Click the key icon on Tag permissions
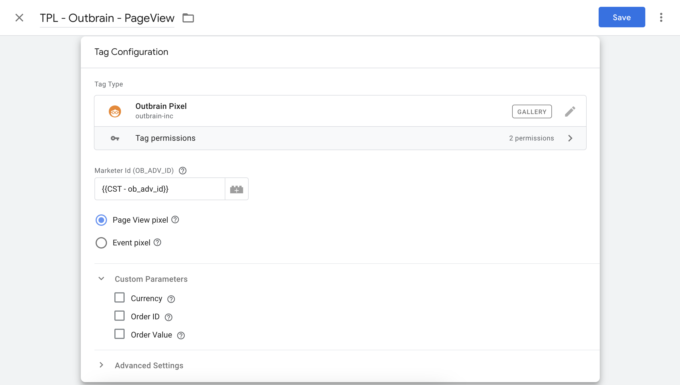The width and height of the screenshot is (680, 385). point(115,138)
